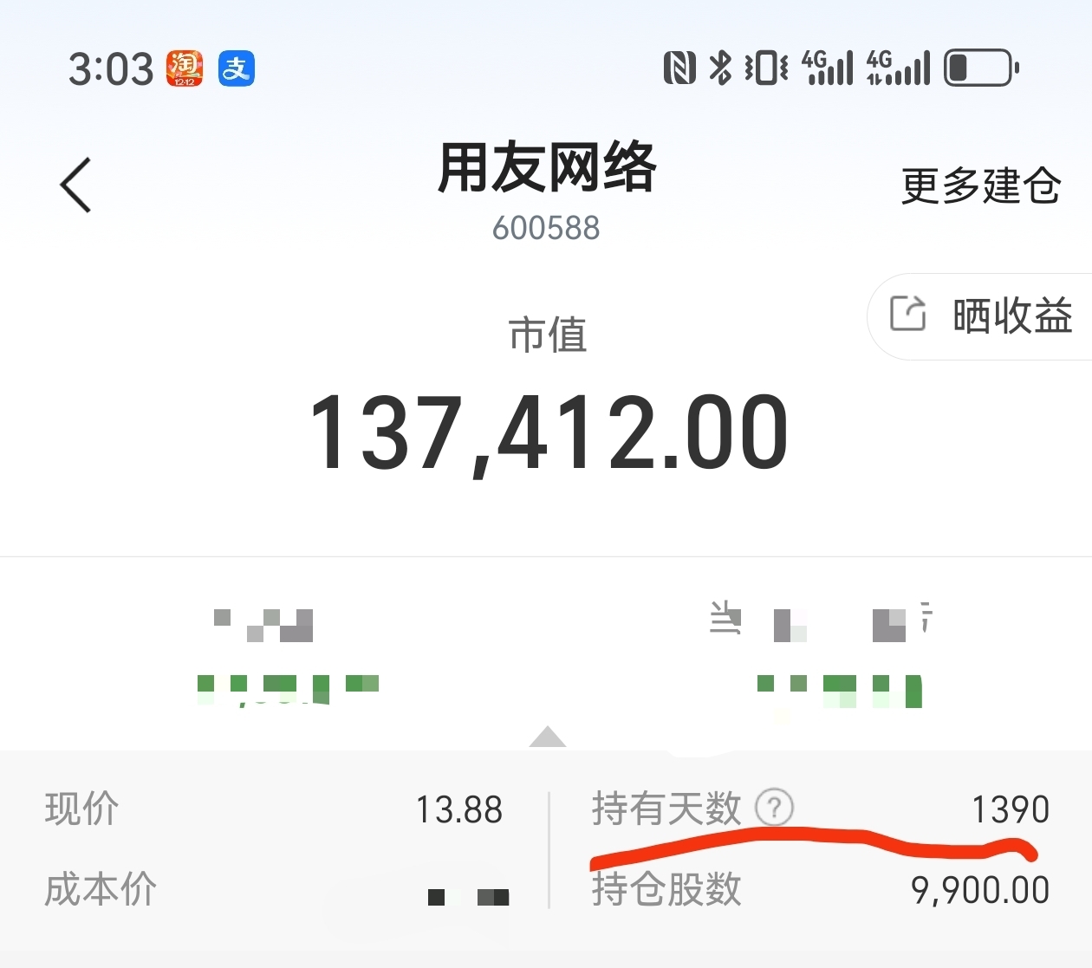Select stock title 用友网络
Image resolution: width=1092 pixels, height=968 pixels.
click(x=547, y=167)
